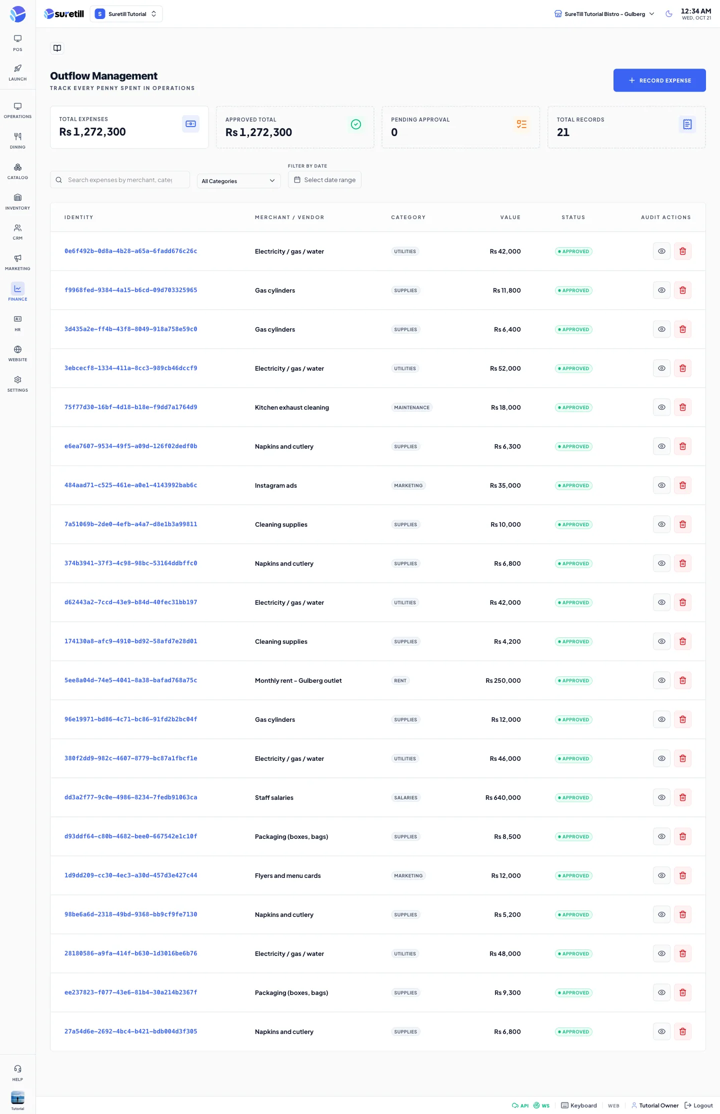View the Rs 11,800 Gas cylinders expense
This screenshot has height=1114, width=720.
click(x=661, y=290)
